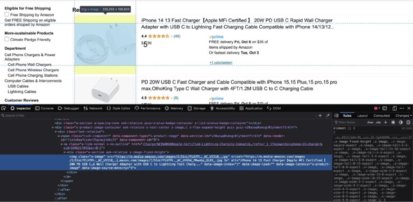
Task: Toggle light color scheme simulation
Action: click(x=393, y=123)
